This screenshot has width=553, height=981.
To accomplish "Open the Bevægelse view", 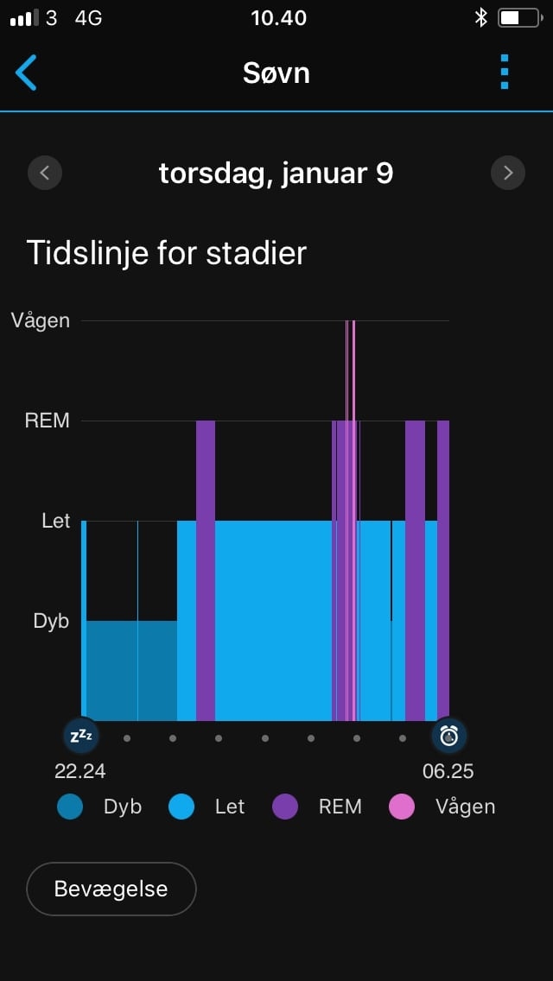I will pos(111,888).
